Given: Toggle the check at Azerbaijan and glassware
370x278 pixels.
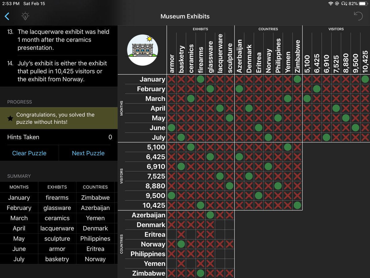Looking at the screenshot, I should click(210, 215).
